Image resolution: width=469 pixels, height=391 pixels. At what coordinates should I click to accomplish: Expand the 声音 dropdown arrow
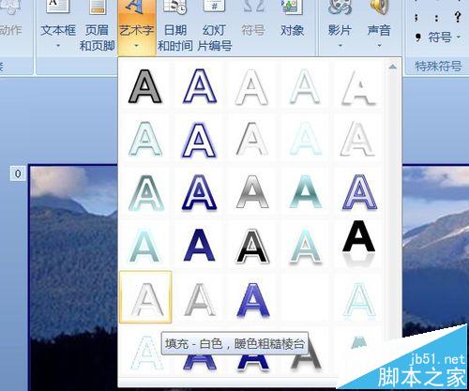(x=379, y=46)
